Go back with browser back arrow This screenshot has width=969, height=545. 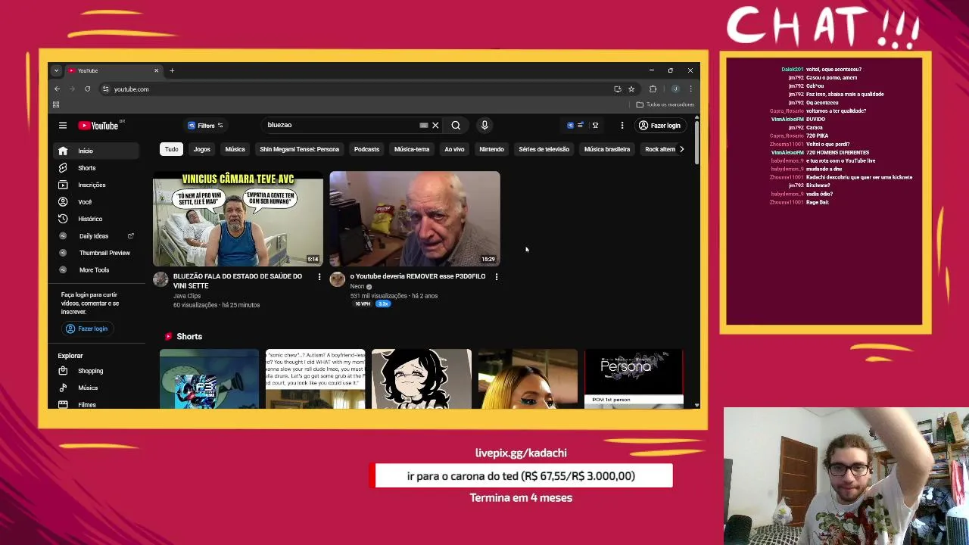(x=57, y=89)
